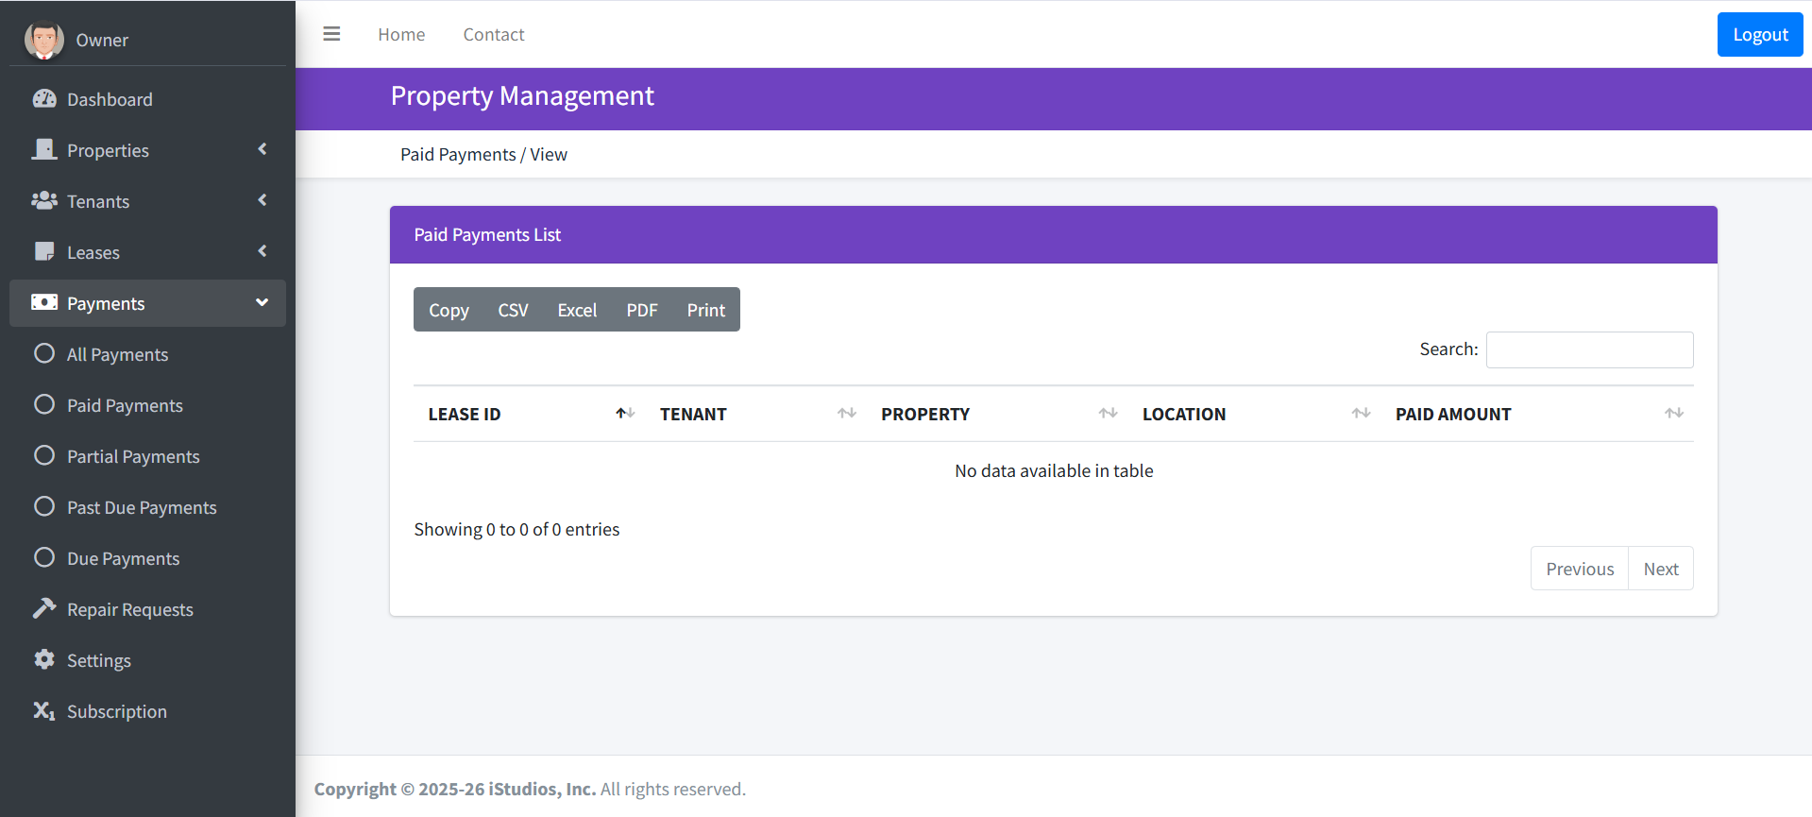Sort by Paid Amount column arrows
The width and height of the screenshot is (1812, 817).
(1673, 414)
